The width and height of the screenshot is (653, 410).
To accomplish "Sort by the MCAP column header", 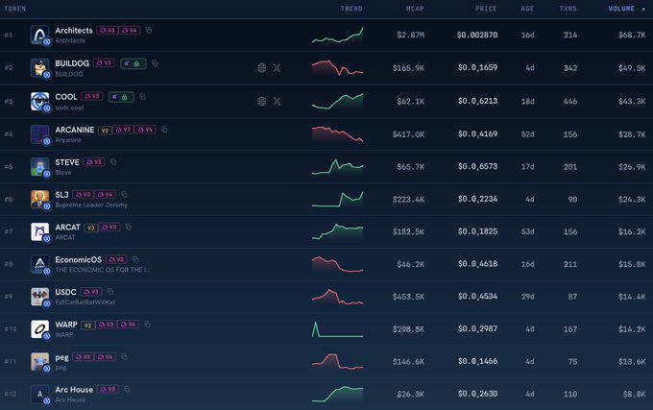I will [x=415, y=9].
